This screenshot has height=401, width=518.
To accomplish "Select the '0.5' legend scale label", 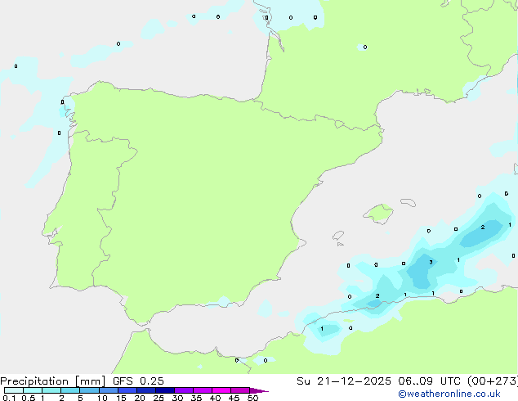I will 29,398.
